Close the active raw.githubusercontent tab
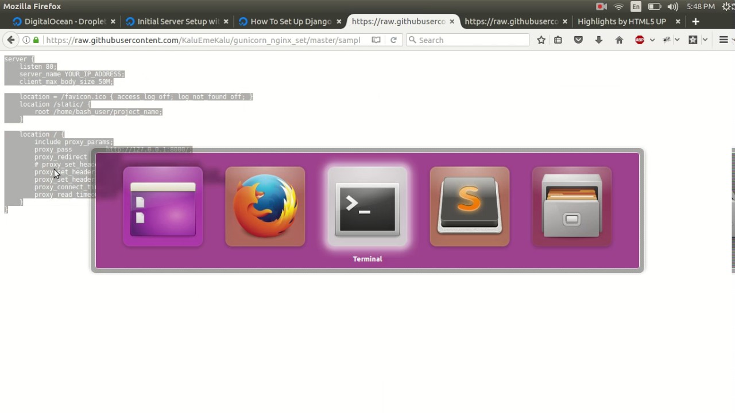 click(x=452, y=21)
